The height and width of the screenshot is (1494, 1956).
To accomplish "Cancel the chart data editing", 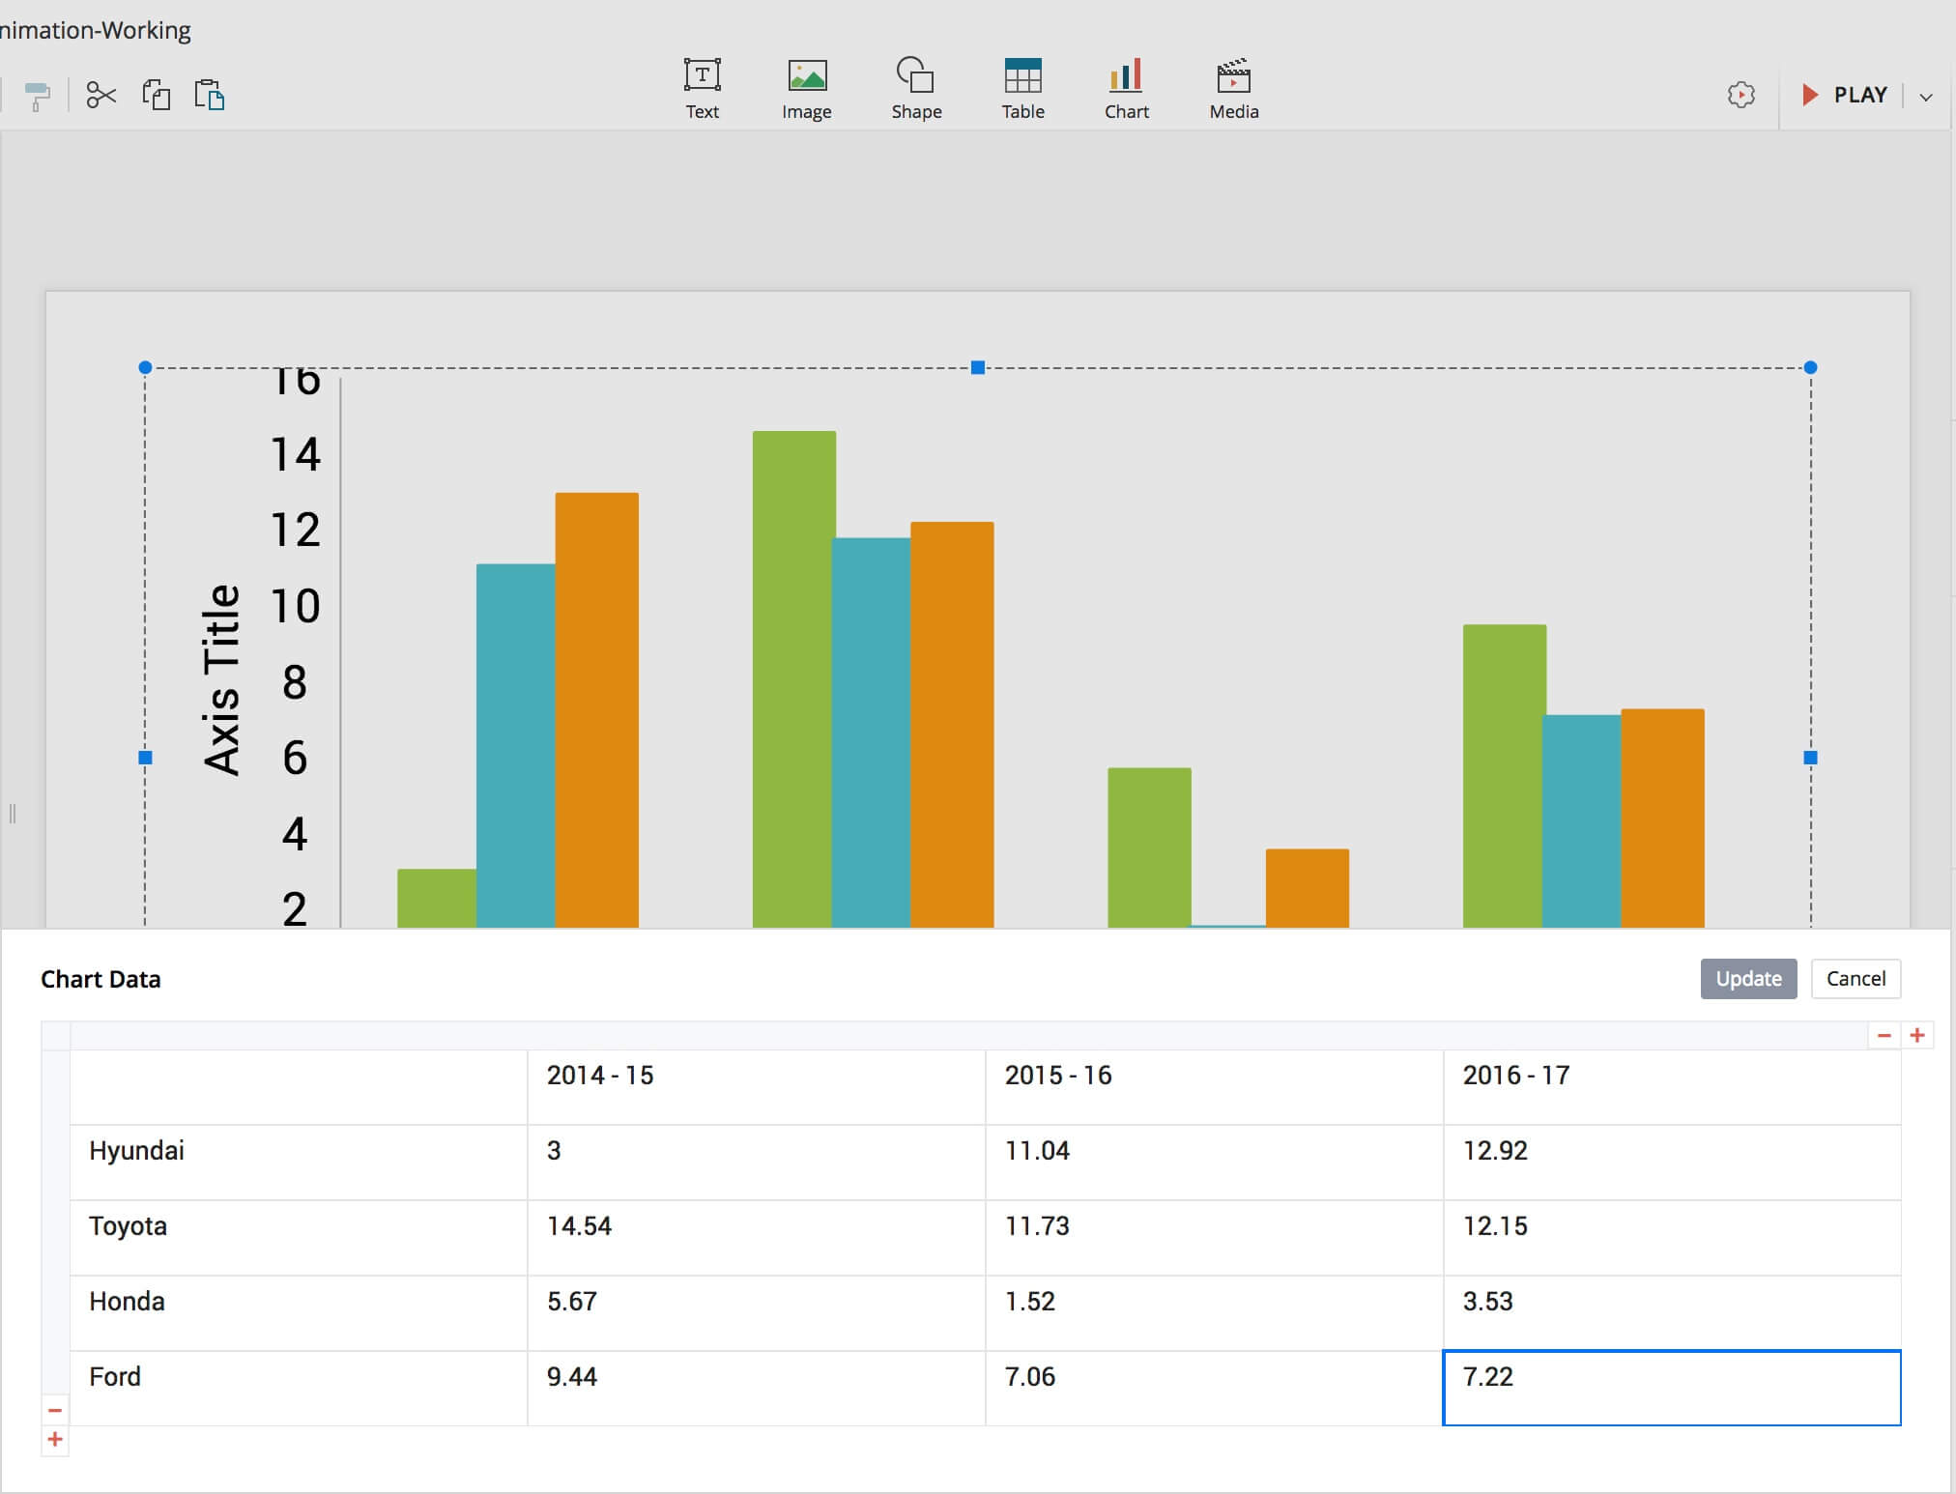I will [1855, 979].
